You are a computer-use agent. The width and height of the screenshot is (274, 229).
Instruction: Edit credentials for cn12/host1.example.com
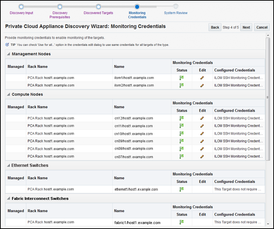(202, 118)
